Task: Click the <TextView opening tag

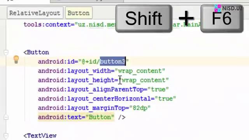Action: pyautogui.click(x=40, y=136)
